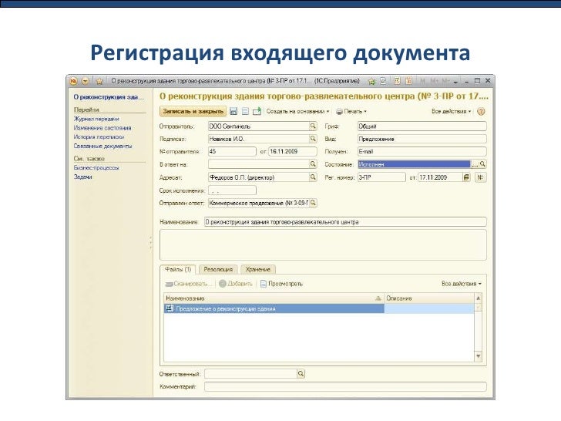
Task: Click the document list icon beside save
Action: click(245, 111)
